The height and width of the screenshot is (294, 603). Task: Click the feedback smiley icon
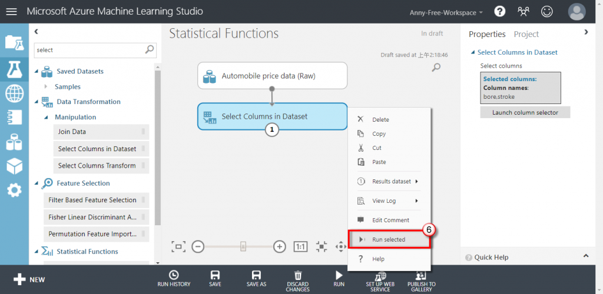pos(546,12)
